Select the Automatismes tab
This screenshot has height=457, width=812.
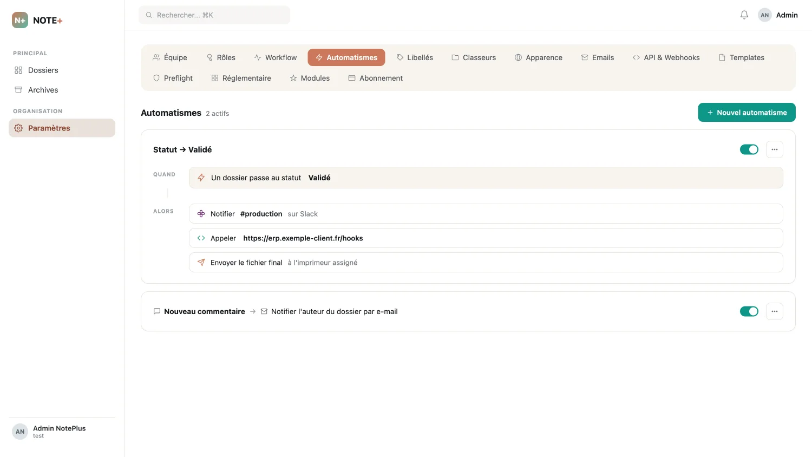pyautogui.click(x=346, y=57)
